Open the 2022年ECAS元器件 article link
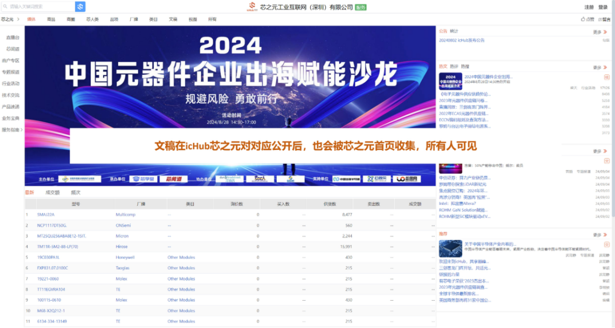This screenshot has height=328, width=615. click(x=464, y=113)
